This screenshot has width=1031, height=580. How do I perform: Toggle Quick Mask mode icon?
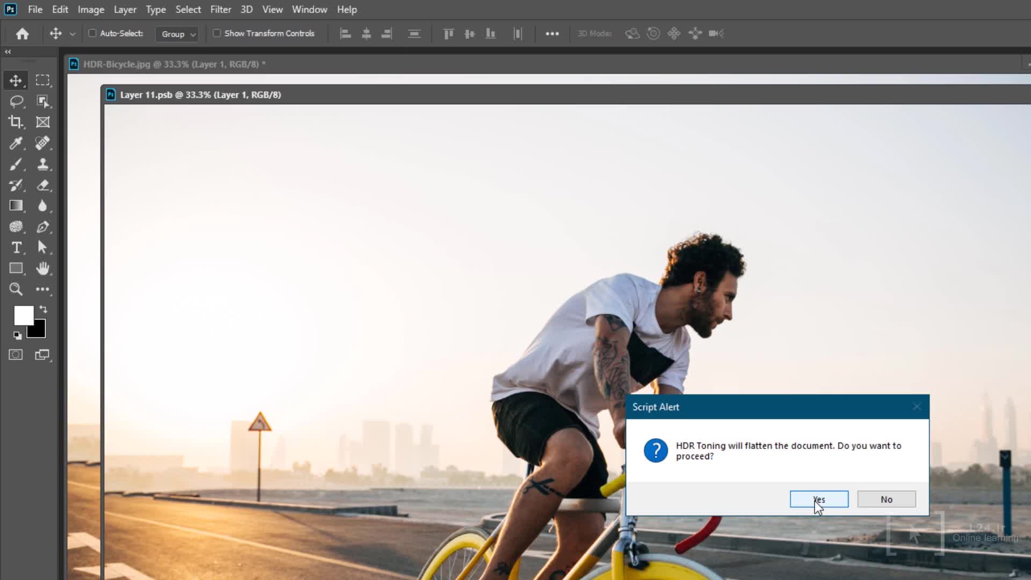16,355
